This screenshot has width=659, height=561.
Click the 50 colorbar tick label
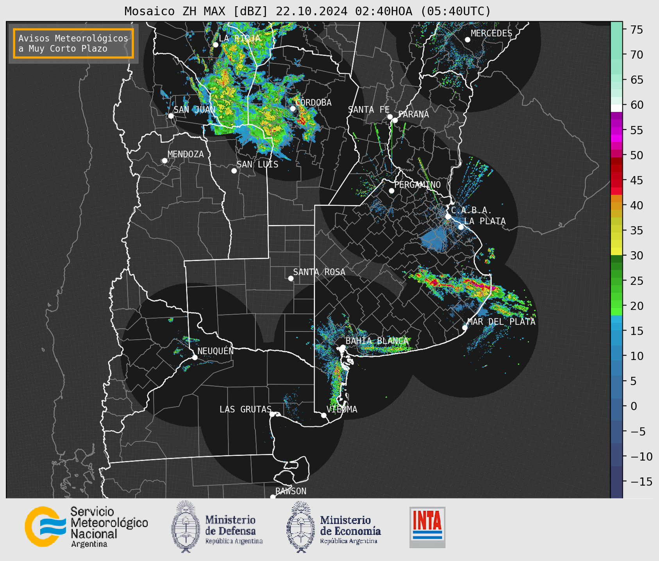pos(636,155)
